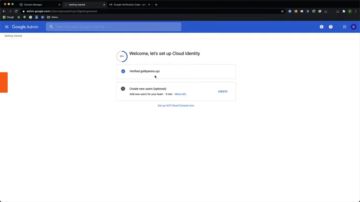This screenshot has height=202, width=360.
Task: Click the CREATE button for new users
Action: tap(223, 91)
